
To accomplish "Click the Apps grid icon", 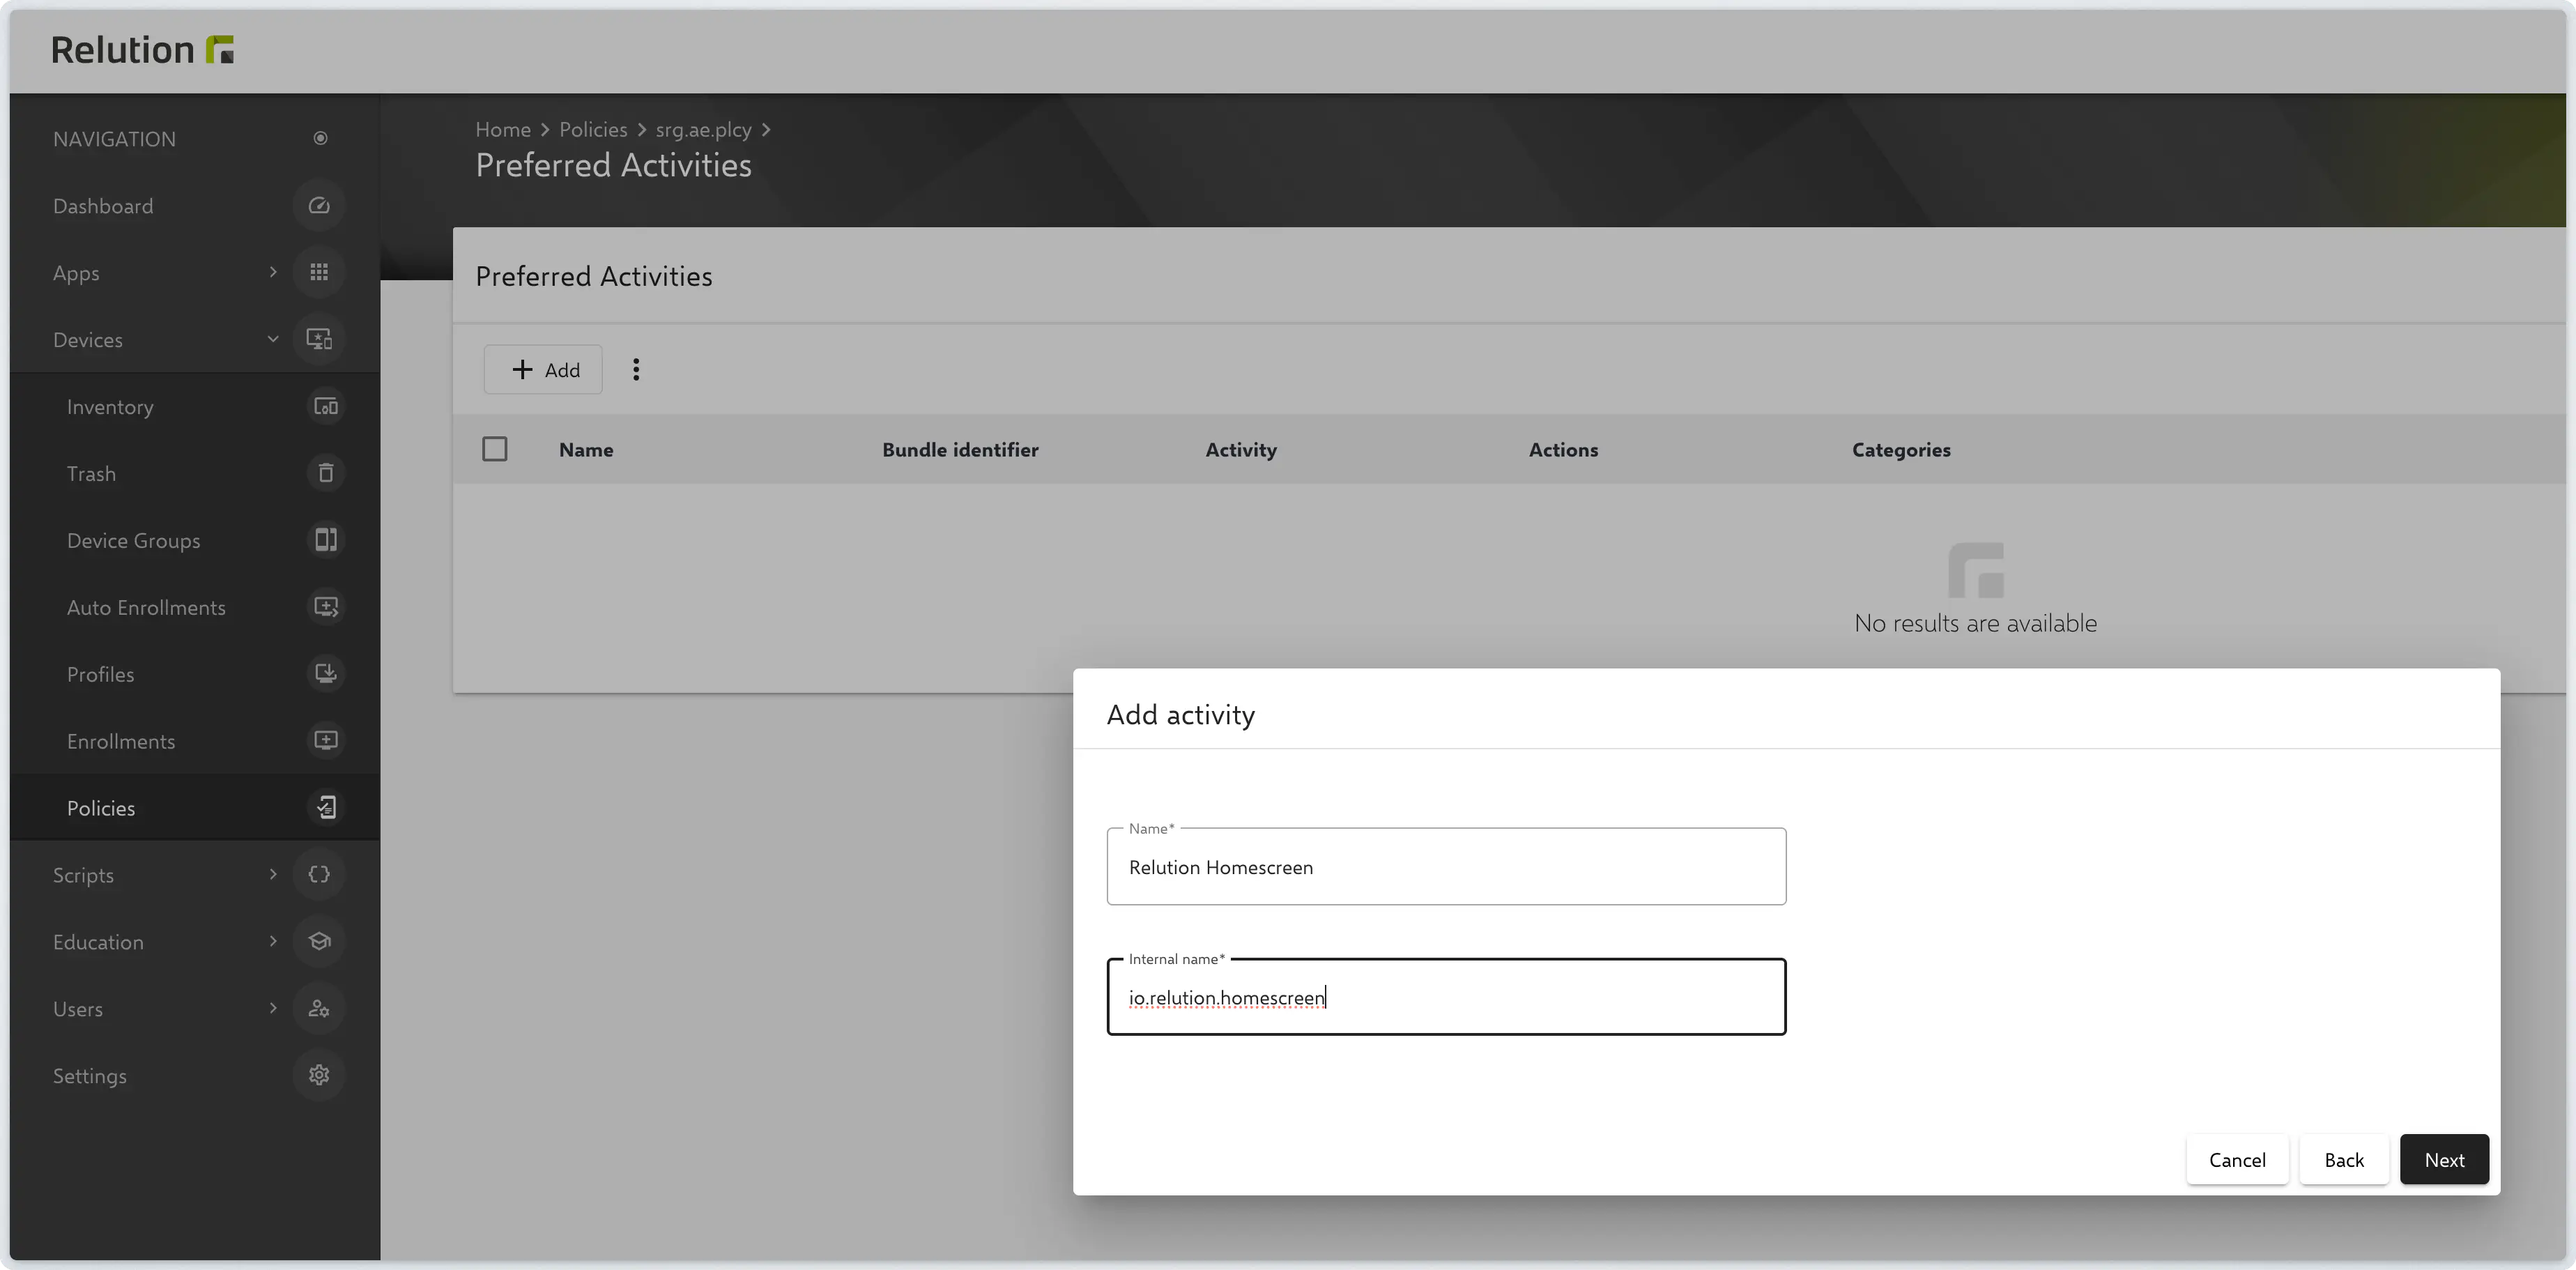I will click(x=319, y=273).
